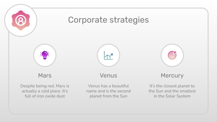Screen dimensions: 217x122
Task: Select the purple lightbulb icon
Action: pyautogui.click(x=45, y=55)
